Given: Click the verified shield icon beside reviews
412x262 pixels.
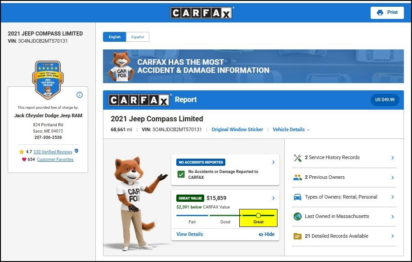Looking at the screenshot, I should coord(76,151).
